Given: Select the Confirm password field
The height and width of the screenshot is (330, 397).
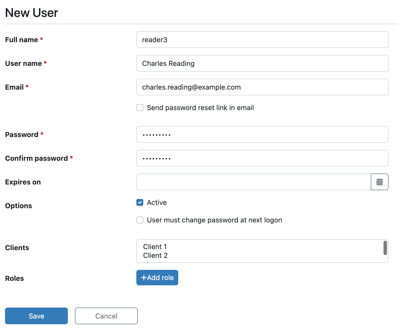Looking at the screenshot, I should (262, 158).
